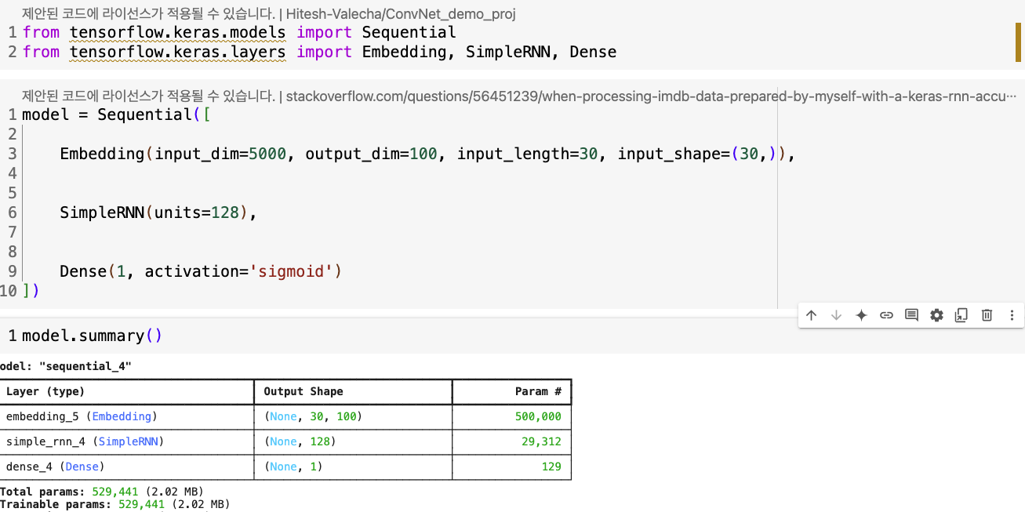This screenshot has height=512, width=1025.
Task: Click closing '])' on line 10
Action: pos(31,291)
